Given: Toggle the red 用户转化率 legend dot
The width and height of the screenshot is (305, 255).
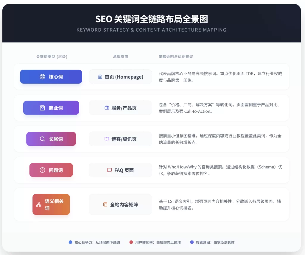Looking at the screenshot, I should click(131, 243).
